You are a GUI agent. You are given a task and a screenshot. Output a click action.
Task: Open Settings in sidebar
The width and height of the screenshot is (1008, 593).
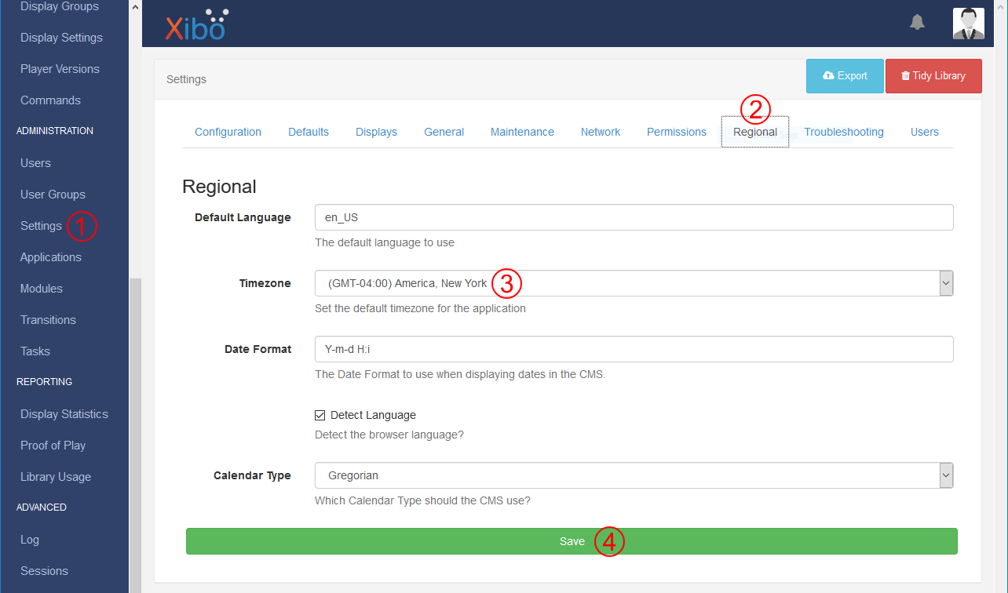pyautogui.click(x=41, y=226)
